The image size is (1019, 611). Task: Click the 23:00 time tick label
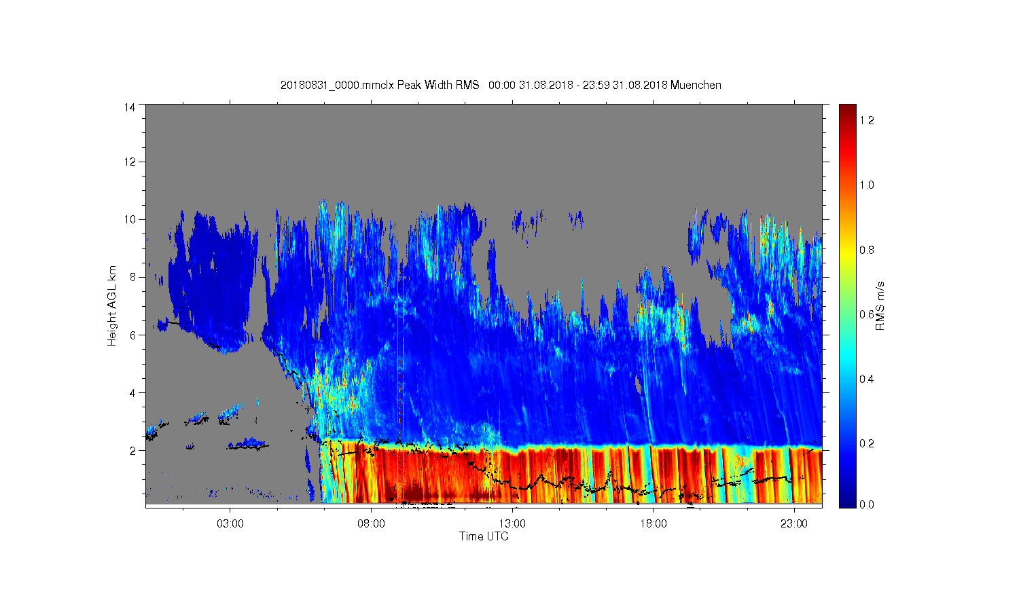pyautogui.click(x=794, y=523)
